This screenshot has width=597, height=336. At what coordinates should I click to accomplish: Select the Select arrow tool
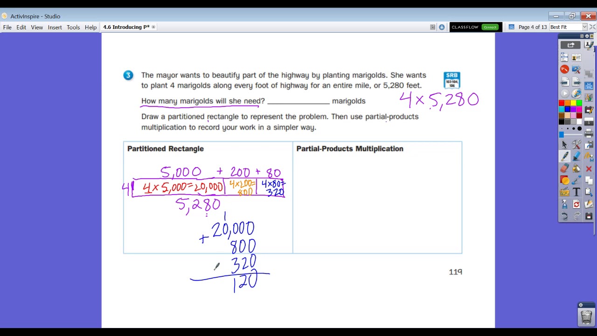coord(565,145)
